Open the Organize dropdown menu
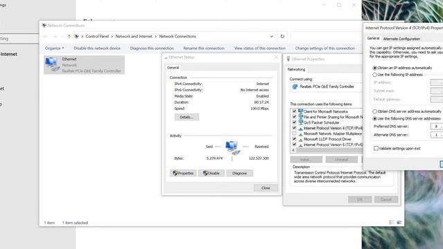The image size is (443, 249). [x=54, y=48]
